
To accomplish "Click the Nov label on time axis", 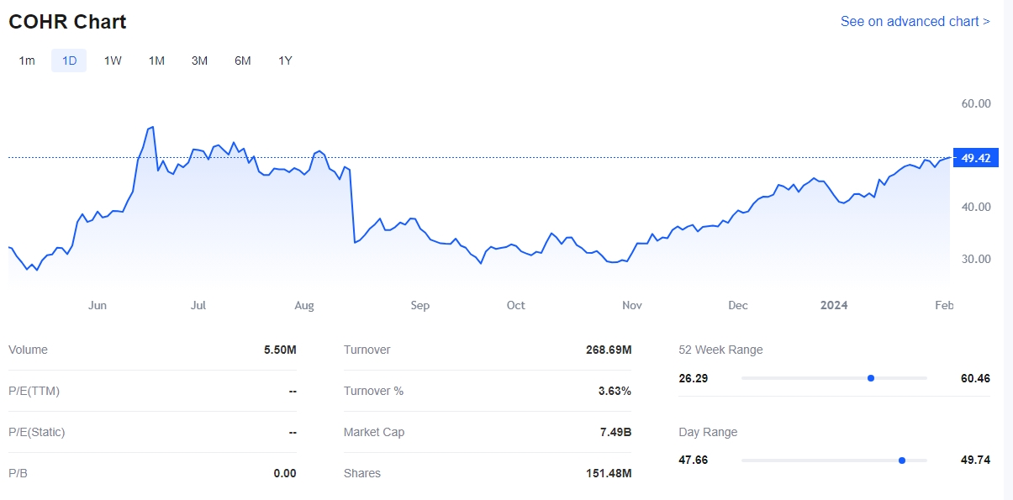I will tap(632, 305).
